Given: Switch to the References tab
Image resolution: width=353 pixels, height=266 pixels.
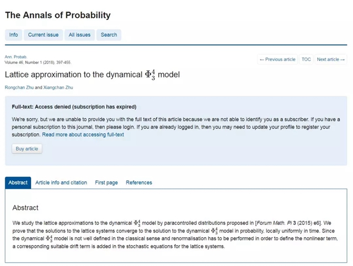Looking at the screenshot, I should 139,183.
